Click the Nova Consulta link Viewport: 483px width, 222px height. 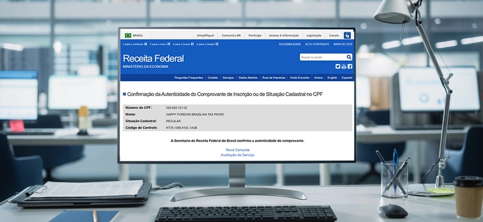click(238, 150)
